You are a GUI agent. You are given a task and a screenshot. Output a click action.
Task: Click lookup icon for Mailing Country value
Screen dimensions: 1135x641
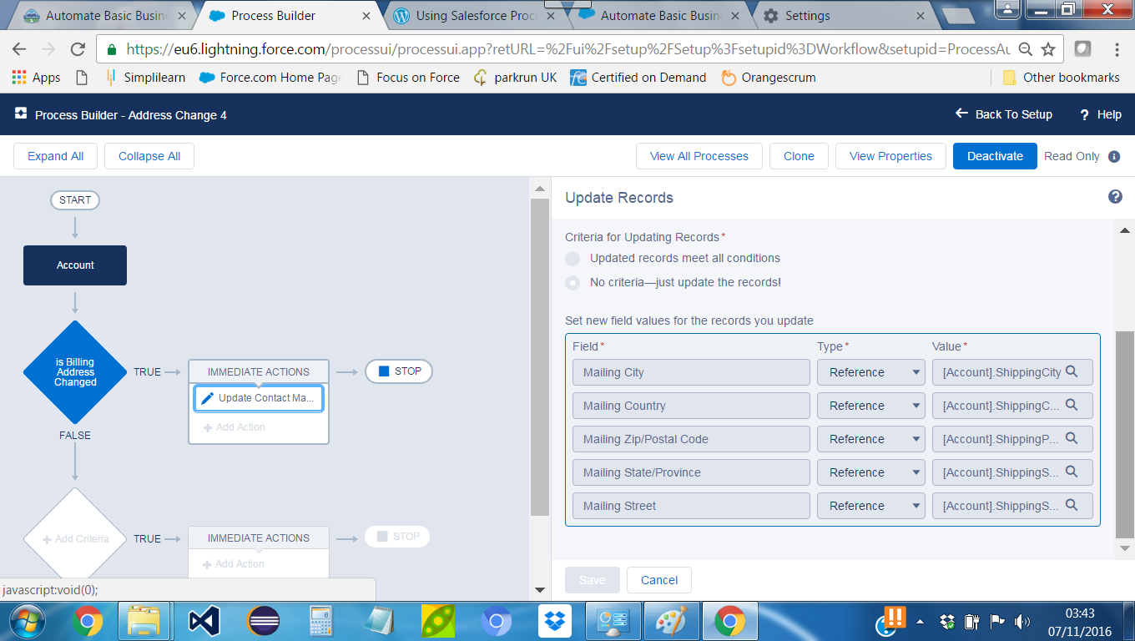[x=1072, y=405]
